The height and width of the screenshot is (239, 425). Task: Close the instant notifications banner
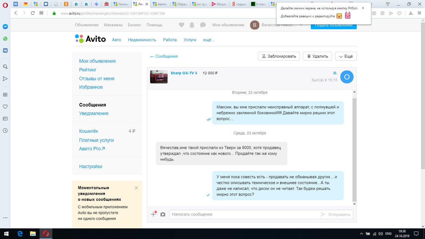click(136, 188)
